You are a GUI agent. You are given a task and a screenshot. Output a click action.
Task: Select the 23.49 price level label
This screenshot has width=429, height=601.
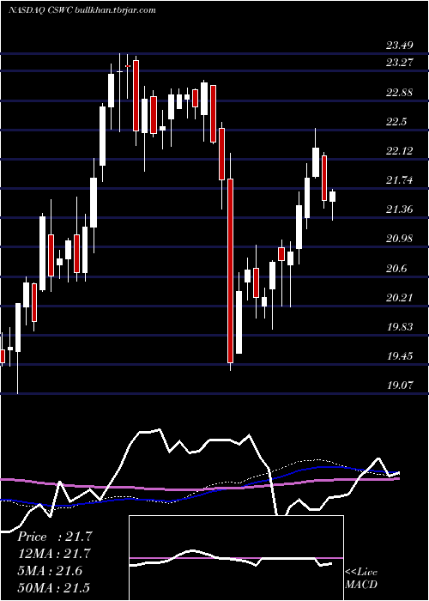[400, 46]
